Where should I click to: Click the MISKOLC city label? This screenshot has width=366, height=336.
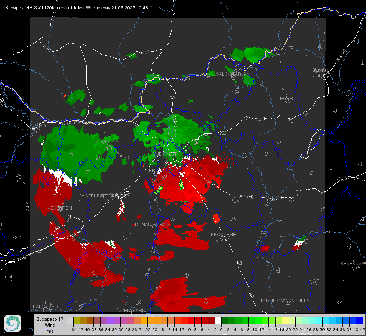click(x=324, y=71)
